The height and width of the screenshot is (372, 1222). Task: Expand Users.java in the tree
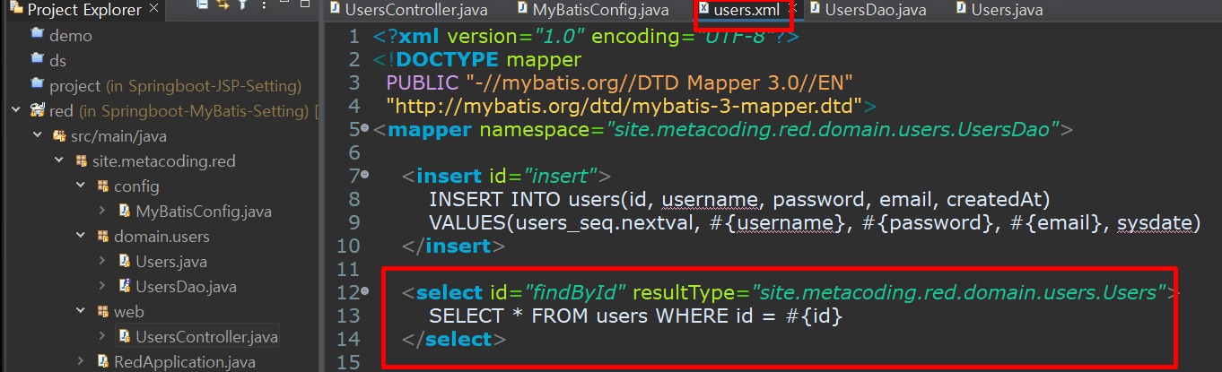[x=102, y=262]
